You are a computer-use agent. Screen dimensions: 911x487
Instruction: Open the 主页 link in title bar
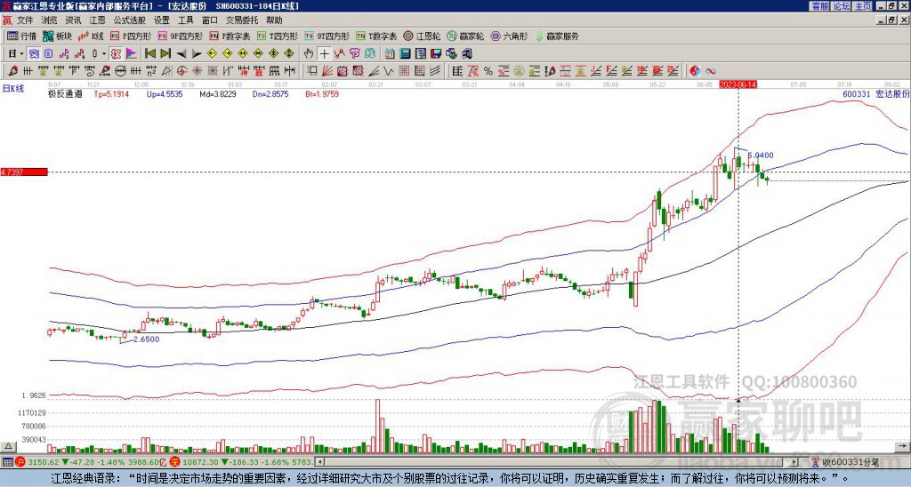click(862, 6)
